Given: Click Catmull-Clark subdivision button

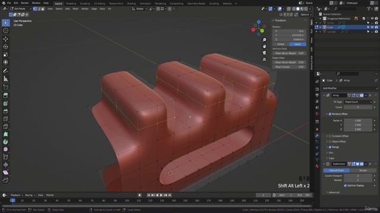Looking at the screenshot, I should click(337, 170).
